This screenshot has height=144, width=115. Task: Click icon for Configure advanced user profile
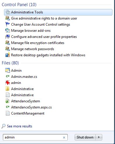click(8, 37)
